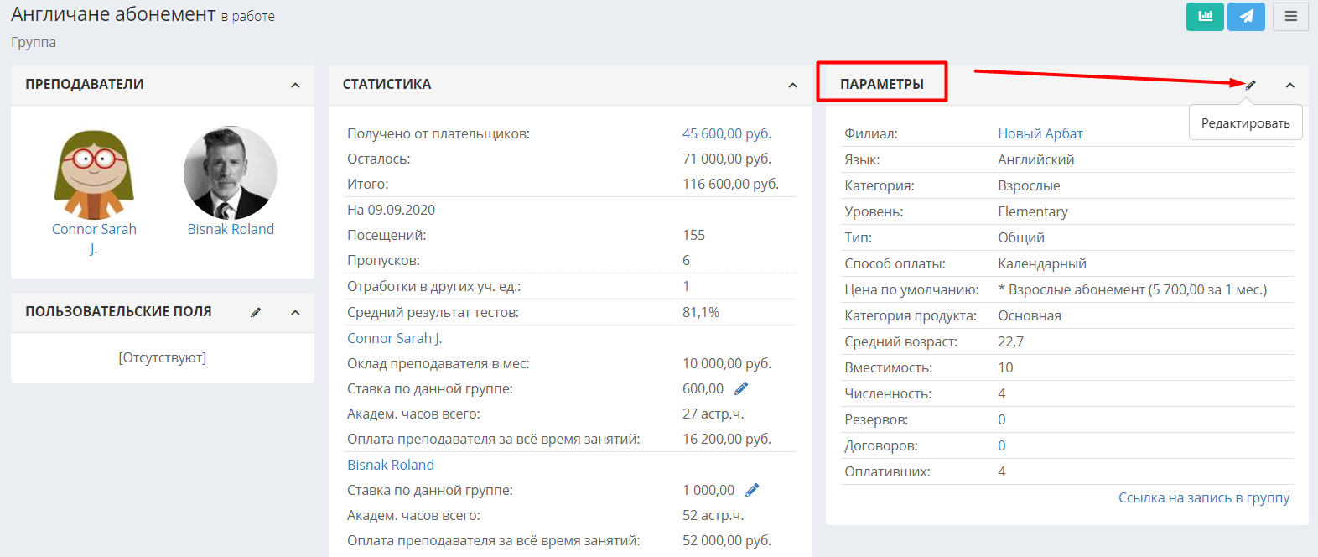The image size is (1318, 557).
Task: Select the Английский language value
Action: (1036, 159)
